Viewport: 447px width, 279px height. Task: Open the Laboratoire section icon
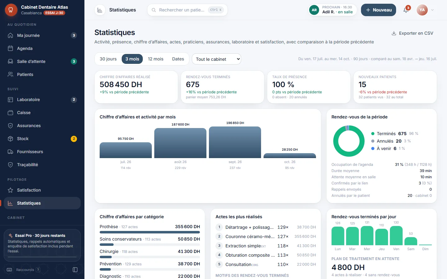coord(10,100)
